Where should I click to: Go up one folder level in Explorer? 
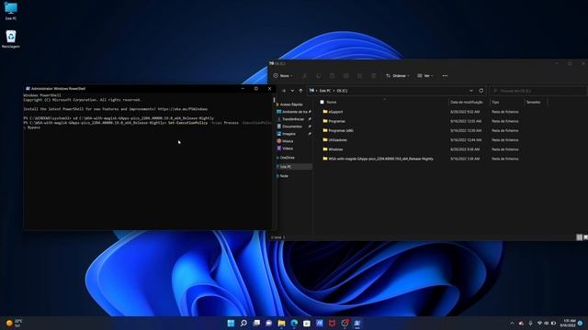click(300, 91)
